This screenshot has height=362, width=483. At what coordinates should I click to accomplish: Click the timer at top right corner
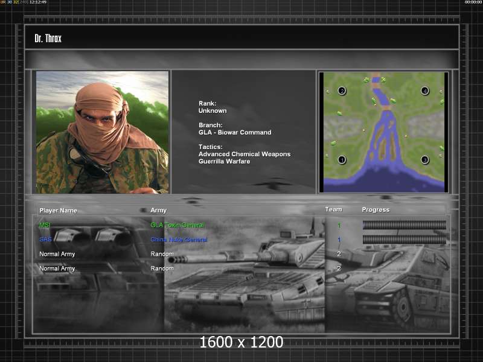pos(473,2)
